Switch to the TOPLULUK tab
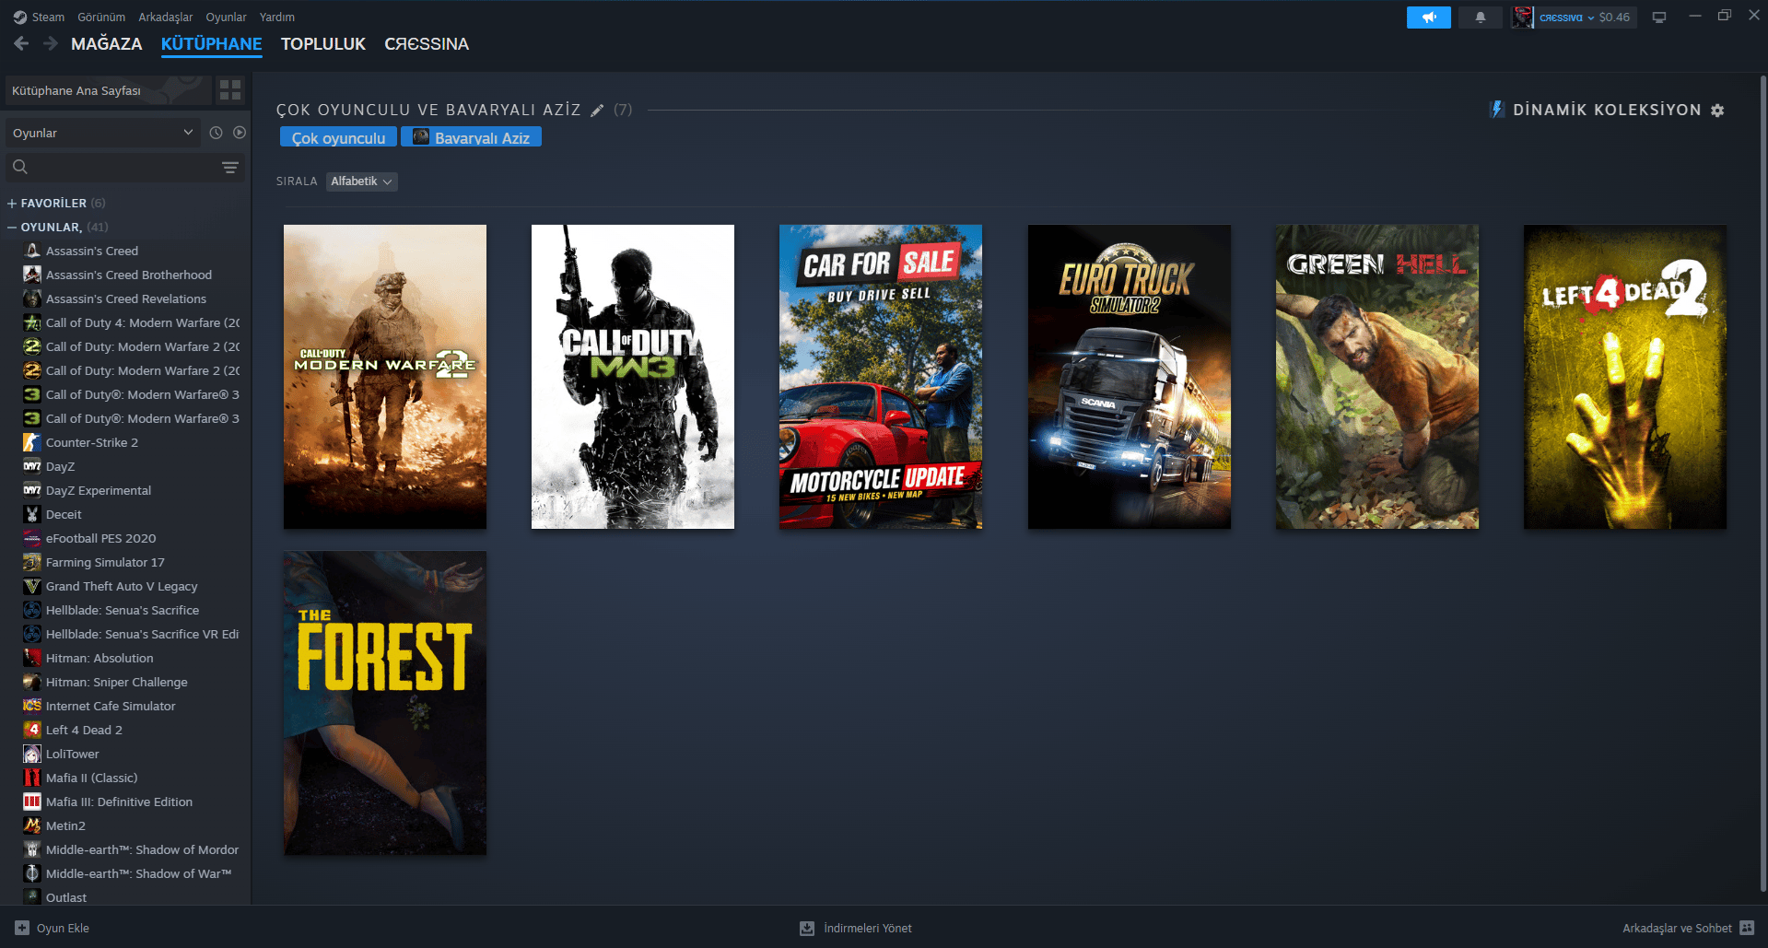 pyautogui.click(x=323, y=43)
